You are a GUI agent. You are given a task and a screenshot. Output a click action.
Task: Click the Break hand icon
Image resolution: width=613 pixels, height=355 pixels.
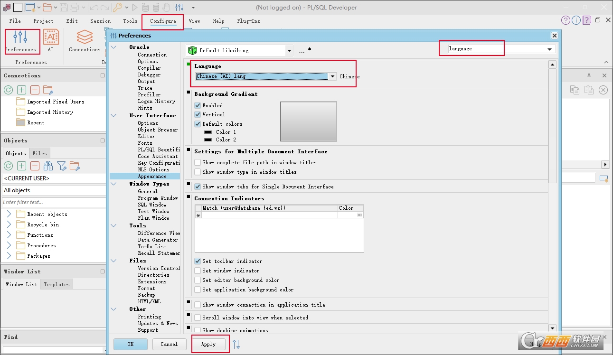(166, 7)
